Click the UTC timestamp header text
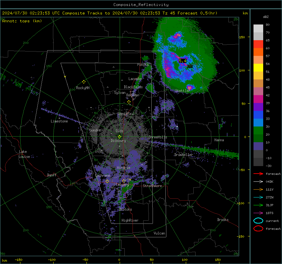Image resolution: width=282 pixels, height=264 pixels. tap(110, 13)
